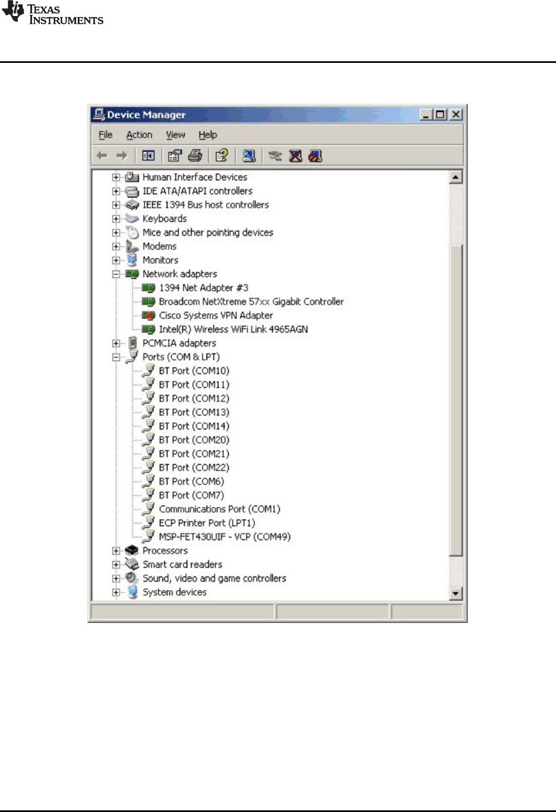The height and width of the screenshot is (812, 556).
Task: Select BT Port (COM14)
Action: click(x=194, y=426)
